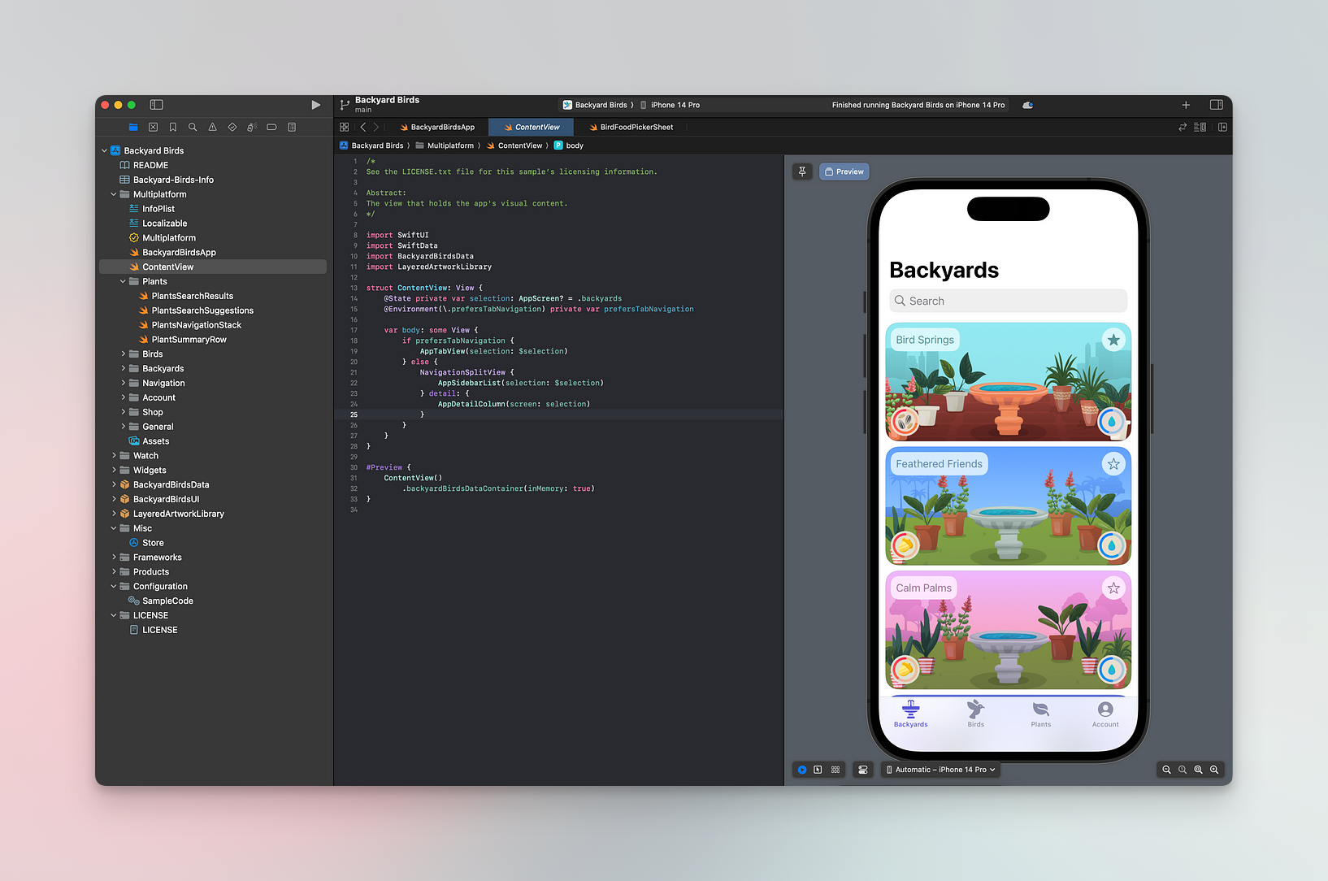Collapse the Multiplatform folder

tap(114, 194)
